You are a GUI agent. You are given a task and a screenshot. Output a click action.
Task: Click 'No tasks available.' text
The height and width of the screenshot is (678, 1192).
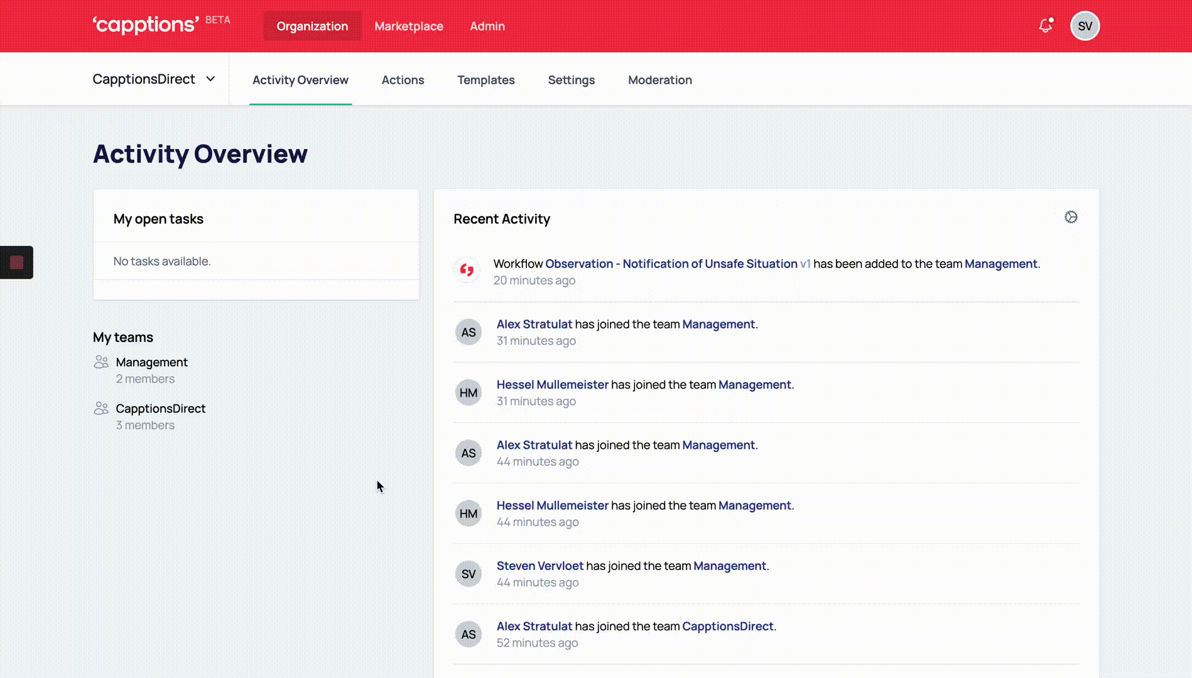pos(162,261)
